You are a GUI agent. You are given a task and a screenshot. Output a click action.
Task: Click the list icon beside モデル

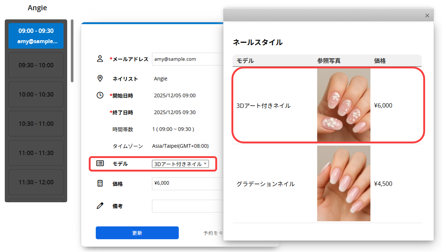(x=100, y=163)
